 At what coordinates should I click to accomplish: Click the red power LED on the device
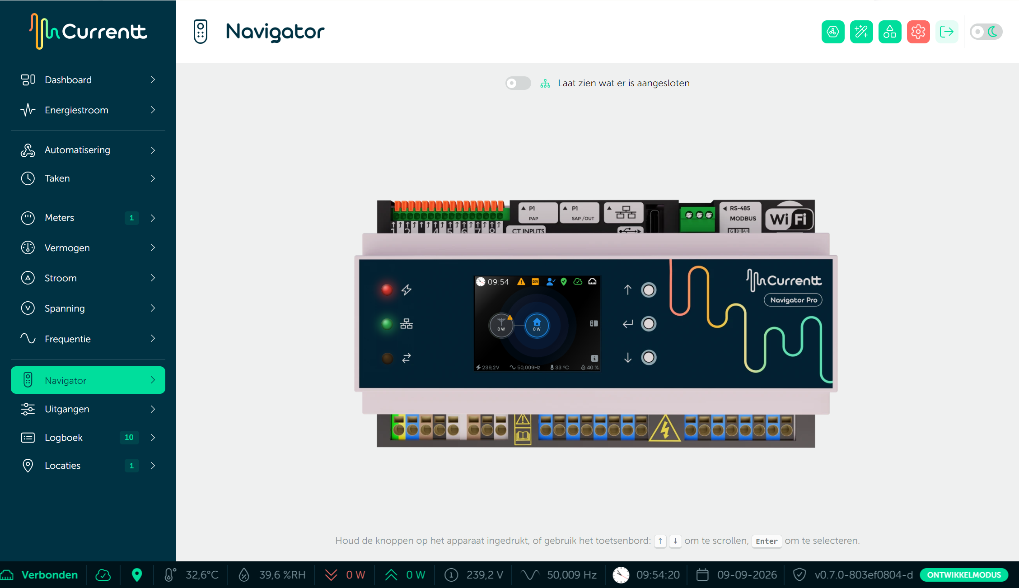[387, 290]
